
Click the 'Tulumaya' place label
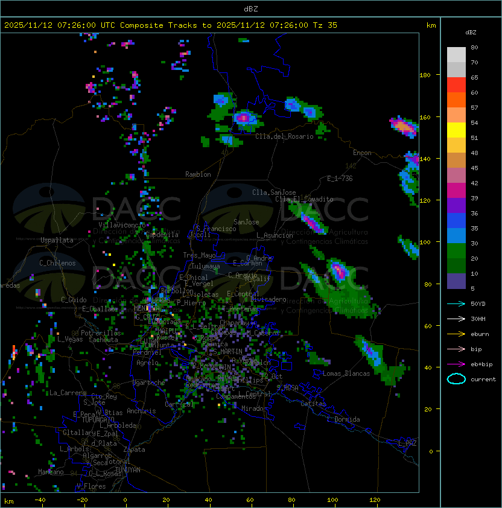point(206,266)
